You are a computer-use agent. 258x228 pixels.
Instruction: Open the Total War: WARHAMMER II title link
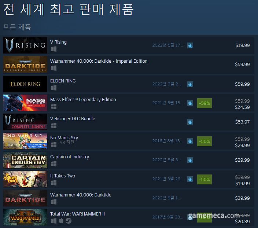point(77,214)
